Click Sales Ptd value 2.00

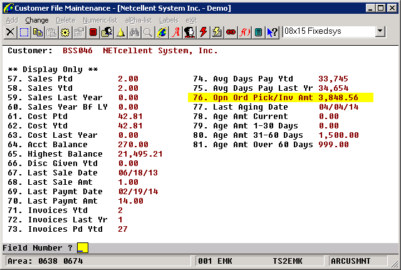pos(128,79)
